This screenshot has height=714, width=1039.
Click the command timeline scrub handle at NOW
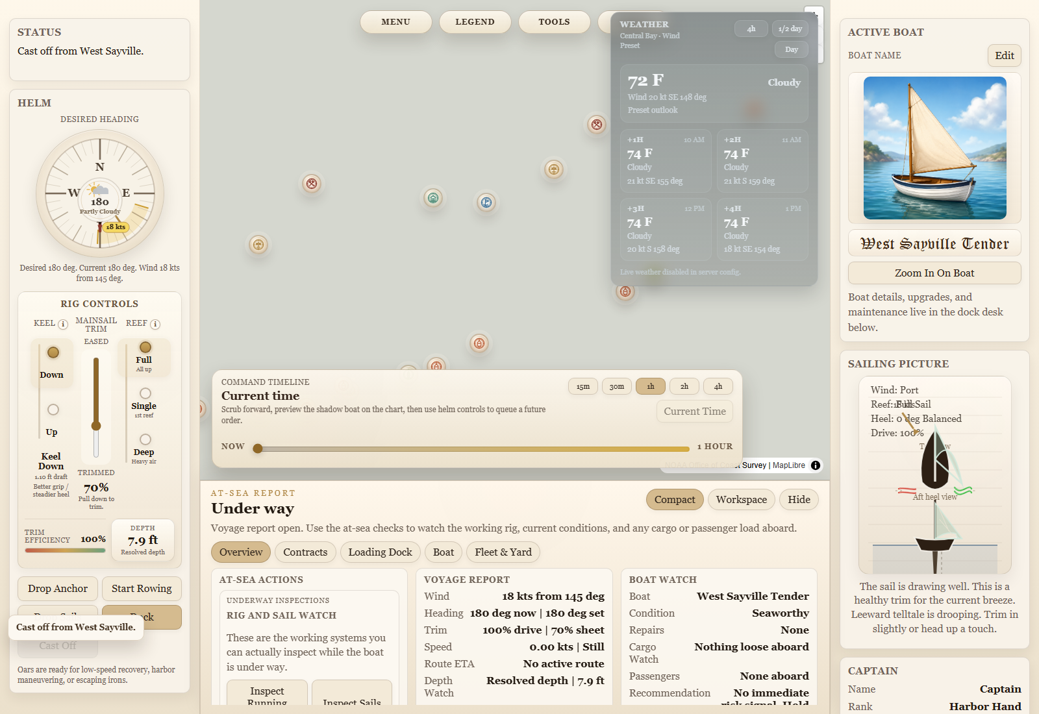(258, 449)
